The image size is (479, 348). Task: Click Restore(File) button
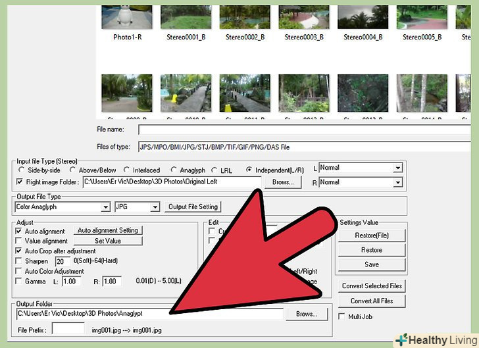pyautogui.click(x=372, y=236)
